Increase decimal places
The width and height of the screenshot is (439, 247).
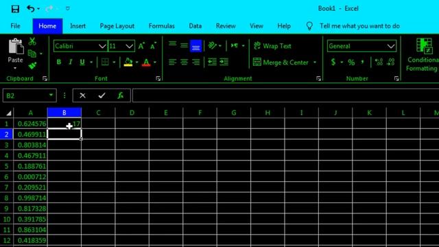[379, 62]
